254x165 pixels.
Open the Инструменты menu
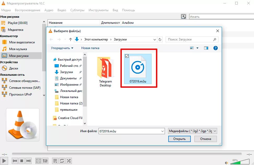[98, 10]
